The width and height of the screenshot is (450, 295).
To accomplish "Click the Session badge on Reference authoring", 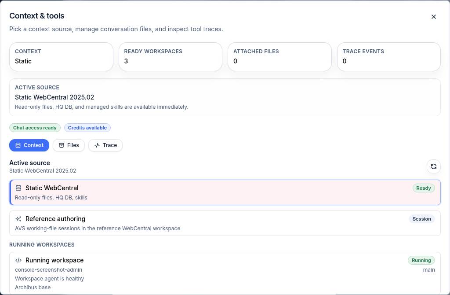I will (x=421, y=219).
